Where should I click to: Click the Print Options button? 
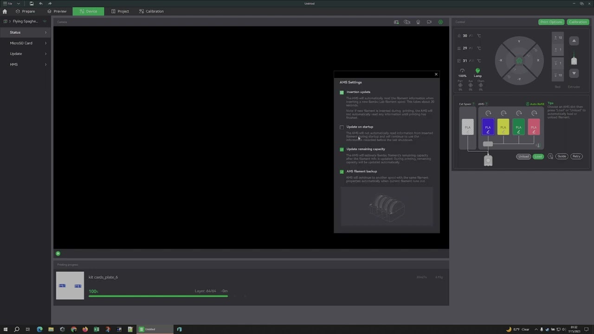551,22
